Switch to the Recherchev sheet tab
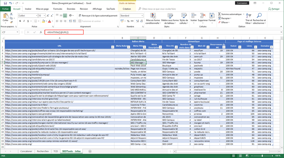Screen dimensions: 284x158 [43, 151]
